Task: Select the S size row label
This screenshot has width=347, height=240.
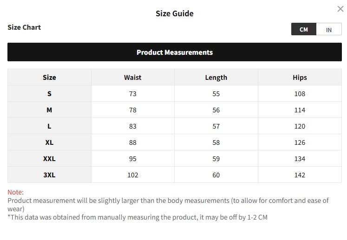Action: click(x=49, y=94)
